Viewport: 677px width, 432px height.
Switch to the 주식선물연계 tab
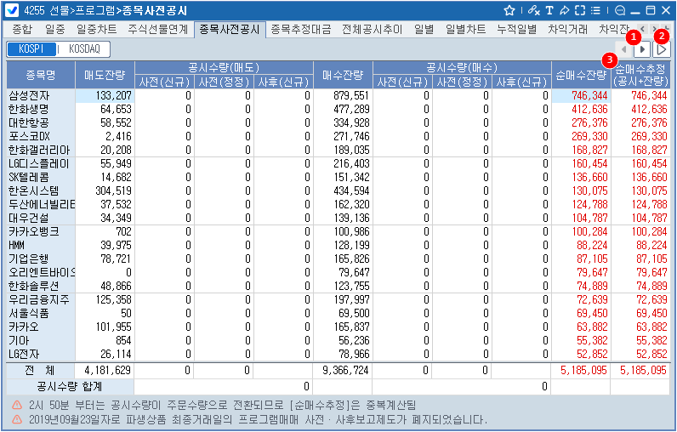pos(157,29)
